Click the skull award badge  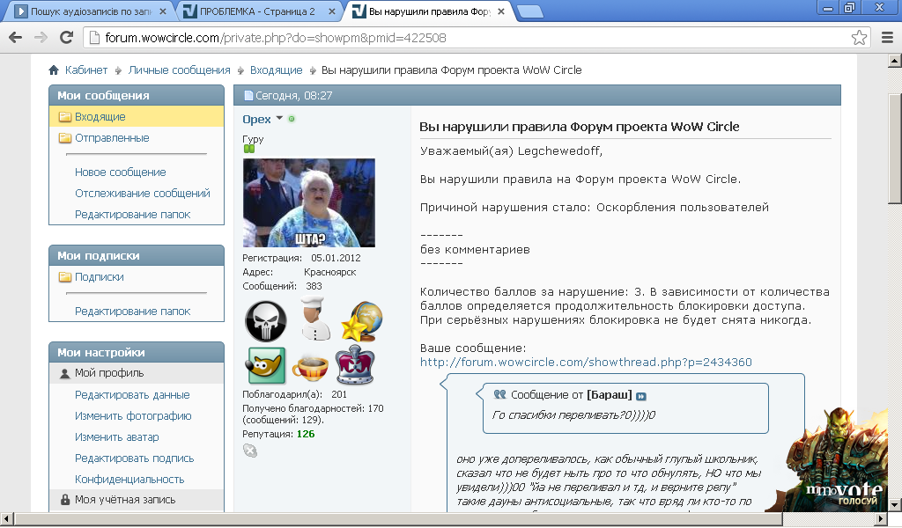click(266, 320)
